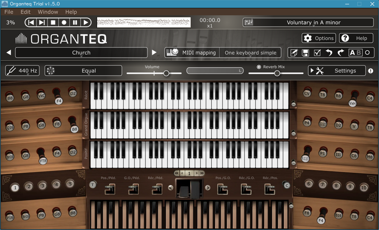This screenshot has width=379, height=230.
Task: Stop MIDI playback
Action: (53, 22)
